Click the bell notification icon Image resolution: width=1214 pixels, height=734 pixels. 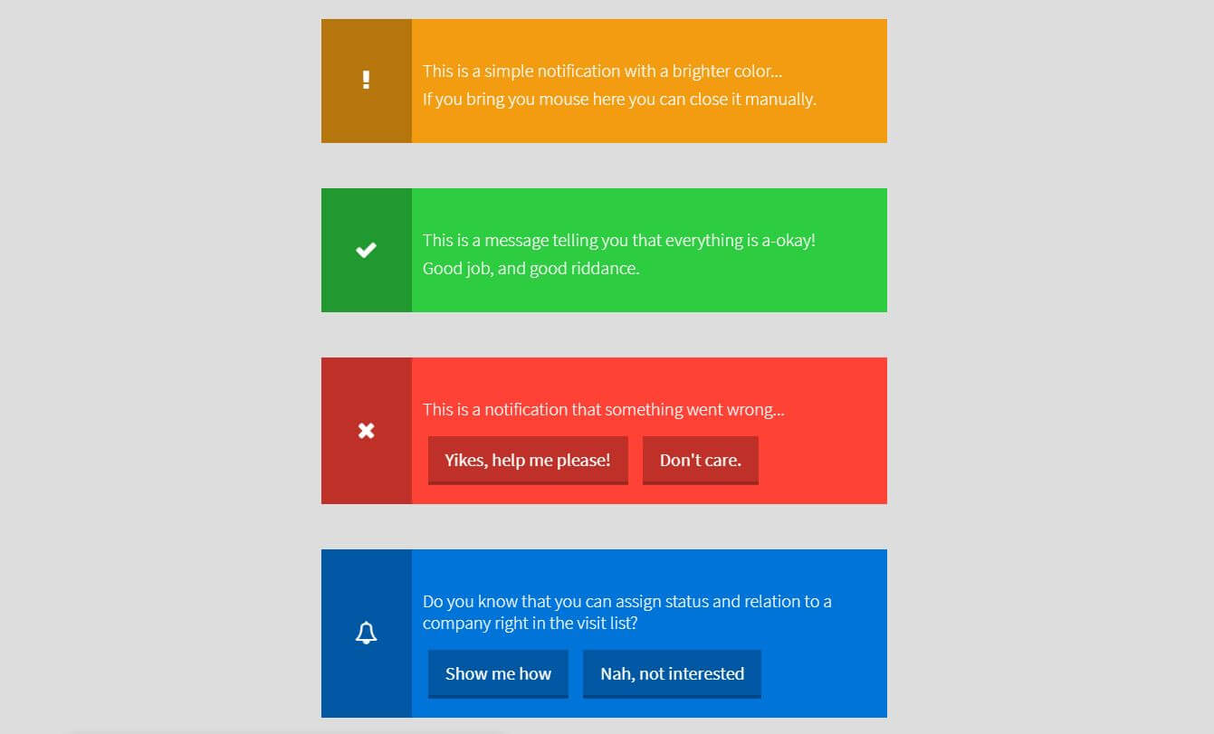[x=366, y=633]
